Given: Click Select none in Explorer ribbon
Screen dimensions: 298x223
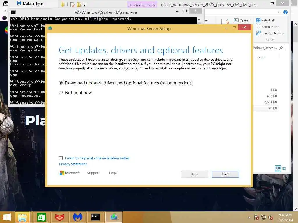Looking at the screenshot, I should [268, 27].
